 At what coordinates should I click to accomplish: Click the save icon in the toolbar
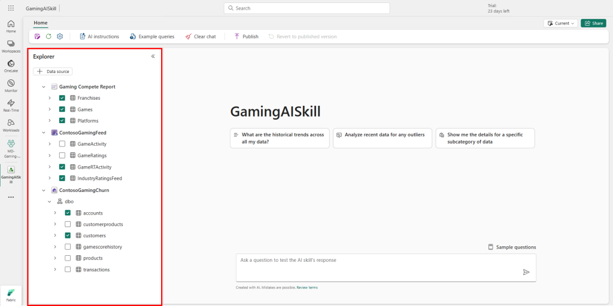(x=38, y=36)
